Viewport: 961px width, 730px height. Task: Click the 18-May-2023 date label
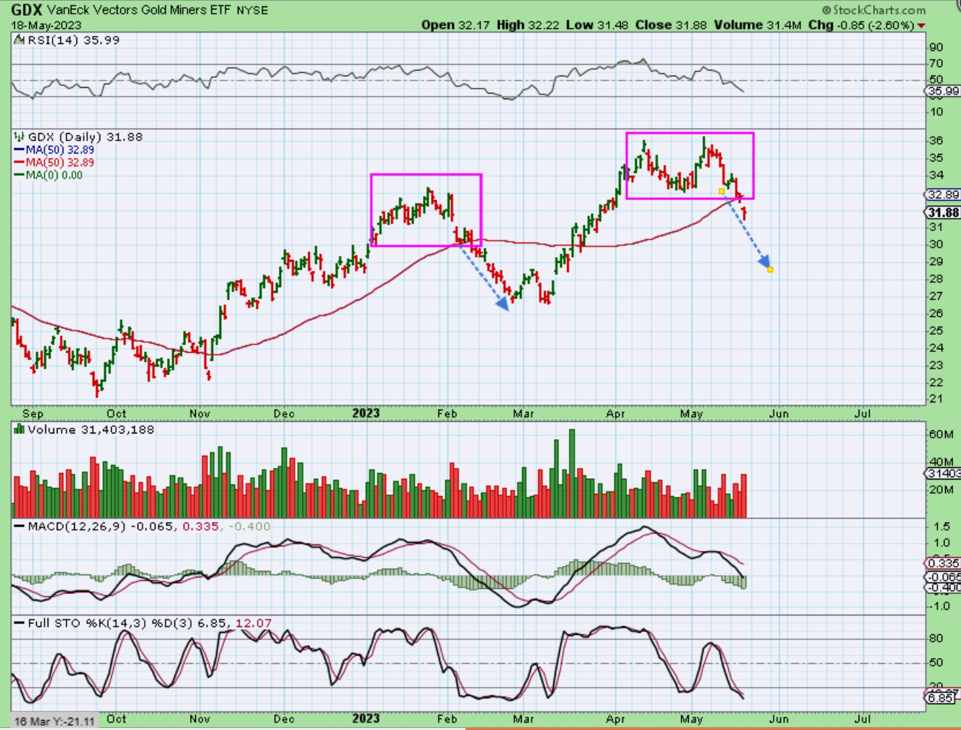(x=46, y=25)
